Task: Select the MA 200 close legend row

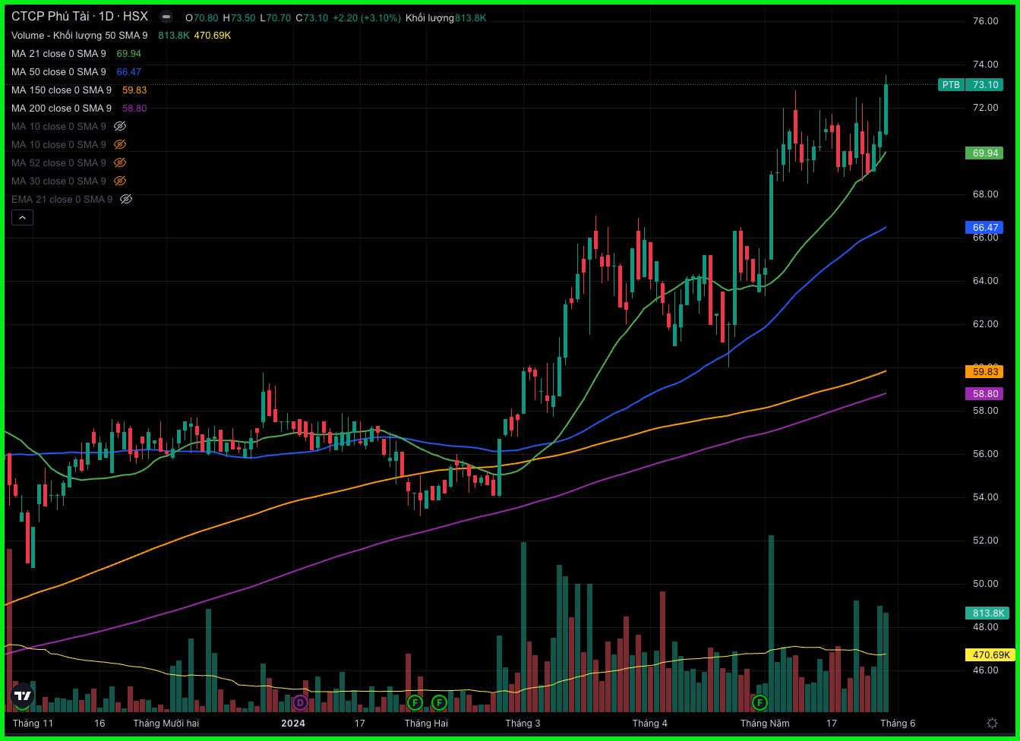Action: coord(79,108)
